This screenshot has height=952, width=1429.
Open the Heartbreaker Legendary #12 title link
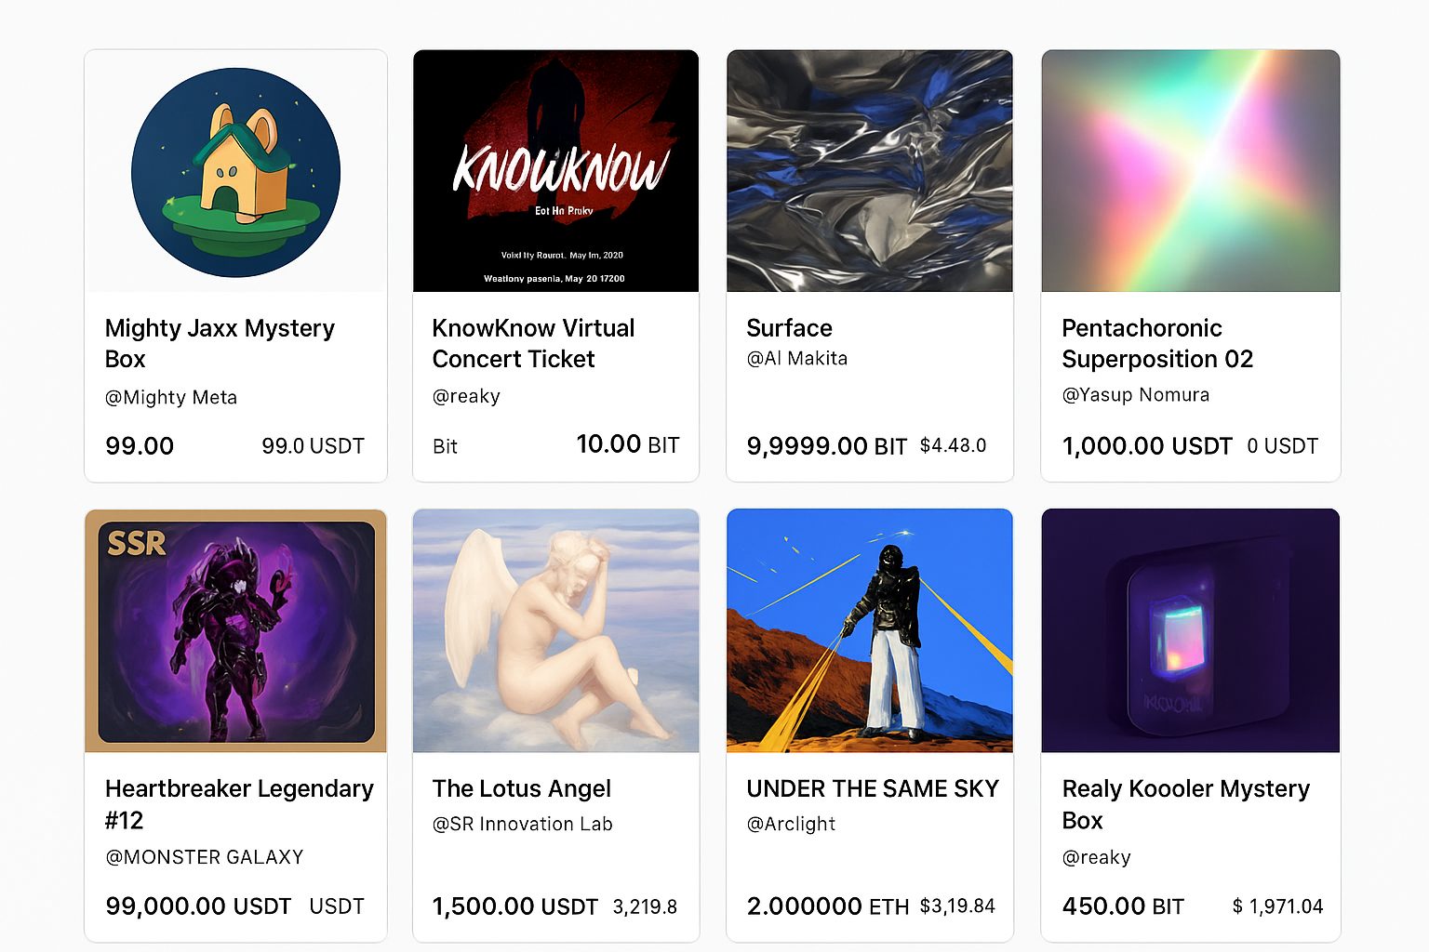click(239, 804)
